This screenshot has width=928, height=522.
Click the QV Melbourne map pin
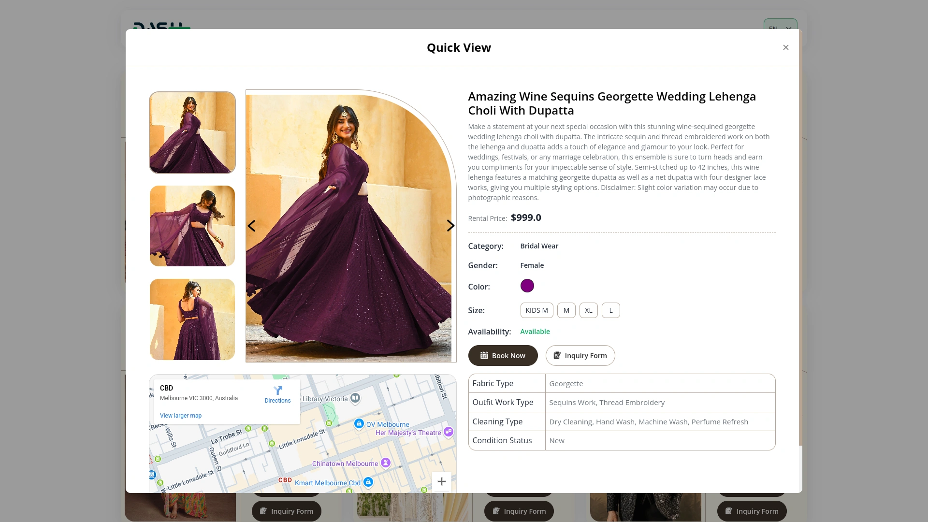point(359,424)
